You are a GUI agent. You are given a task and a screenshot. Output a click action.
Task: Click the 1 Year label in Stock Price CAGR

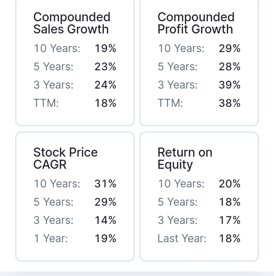pos(51,239)
